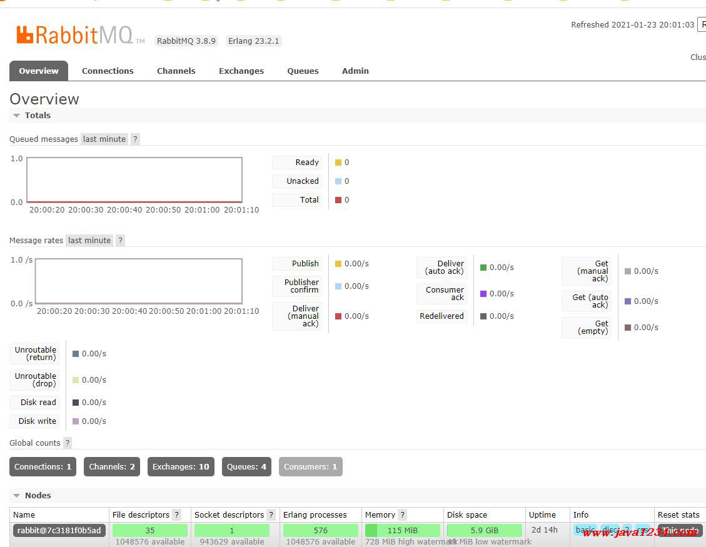This screenshot has height=547, width=706.
Task: Click the Unroutable (drop) color swatch
Action: (x=76, y=381)
